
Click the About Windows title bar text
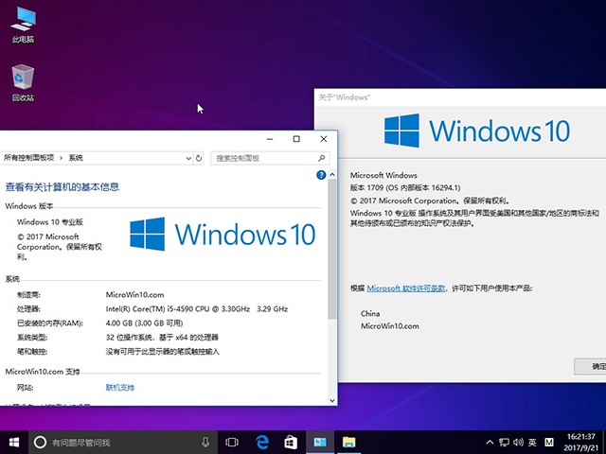click(x=344, y=97)
